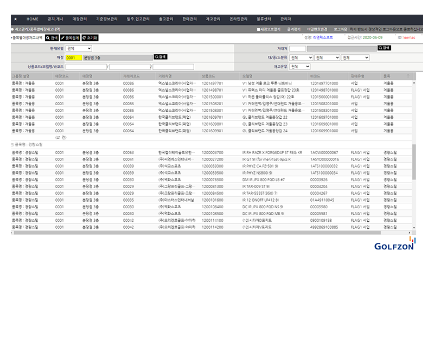Click the sort arrow at the table header's right end
This screenshot has height=347, width=434.
point(408,76)
